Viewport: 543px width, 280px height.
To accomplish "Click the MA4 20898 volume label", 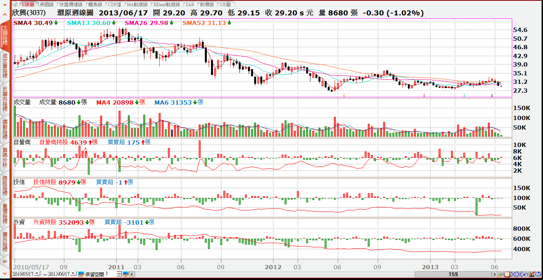I will click(115, 102).
